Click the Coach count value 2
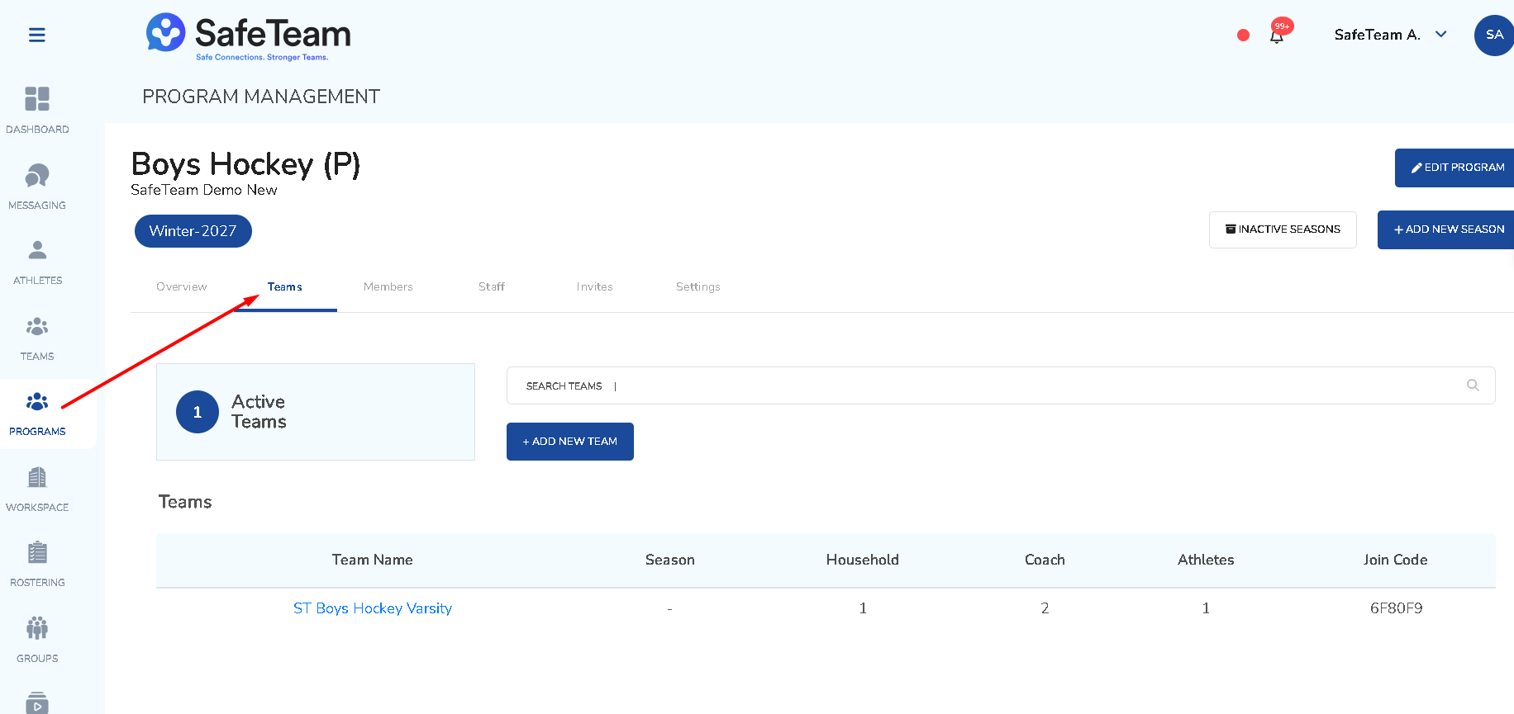 tap(1045, 608)
